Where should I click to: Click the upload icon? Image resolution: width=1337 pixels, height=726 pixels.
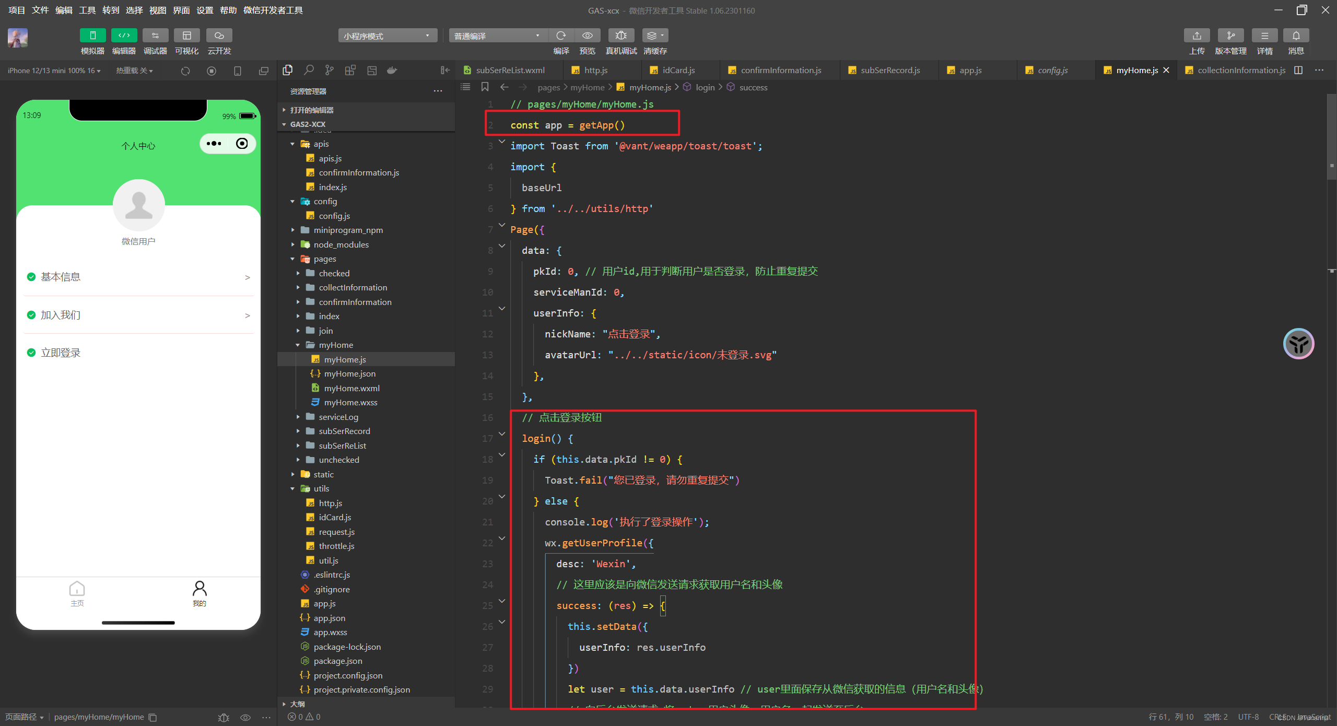pos(1197,36)
